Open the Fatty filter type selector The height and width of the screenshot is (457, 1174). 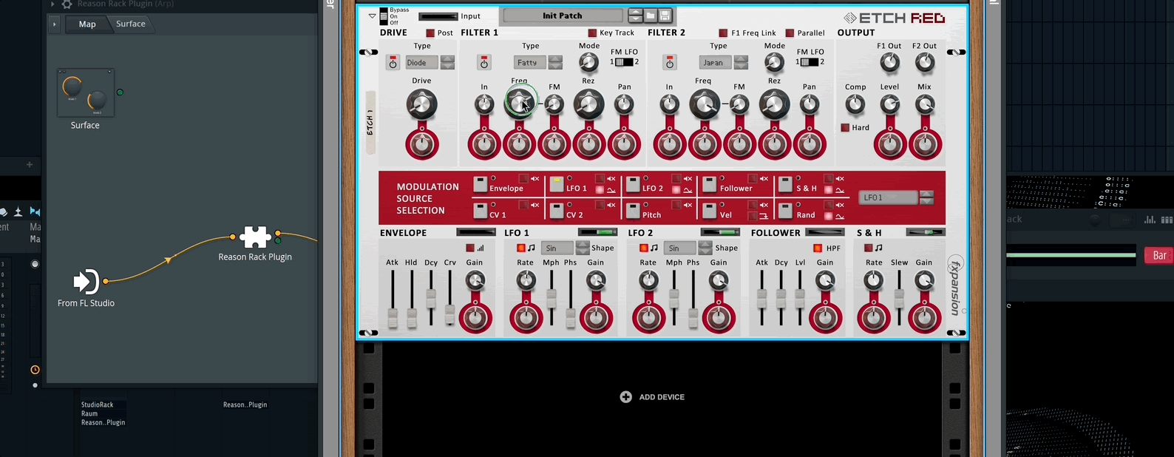(x=531, y=63)
